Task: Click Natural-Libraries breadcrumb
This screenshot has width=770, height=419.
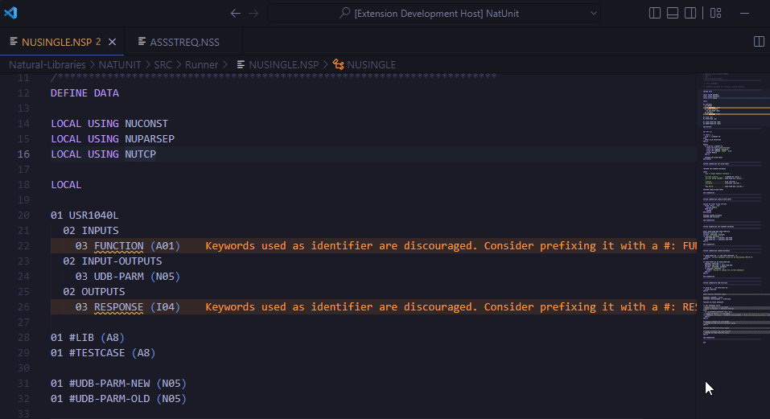Action: [x=47, y=65]
